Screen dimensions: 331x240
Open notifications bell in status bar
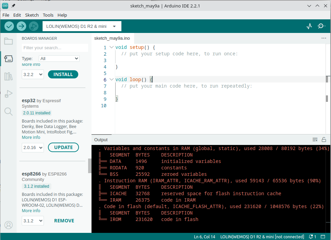point(312,237)
